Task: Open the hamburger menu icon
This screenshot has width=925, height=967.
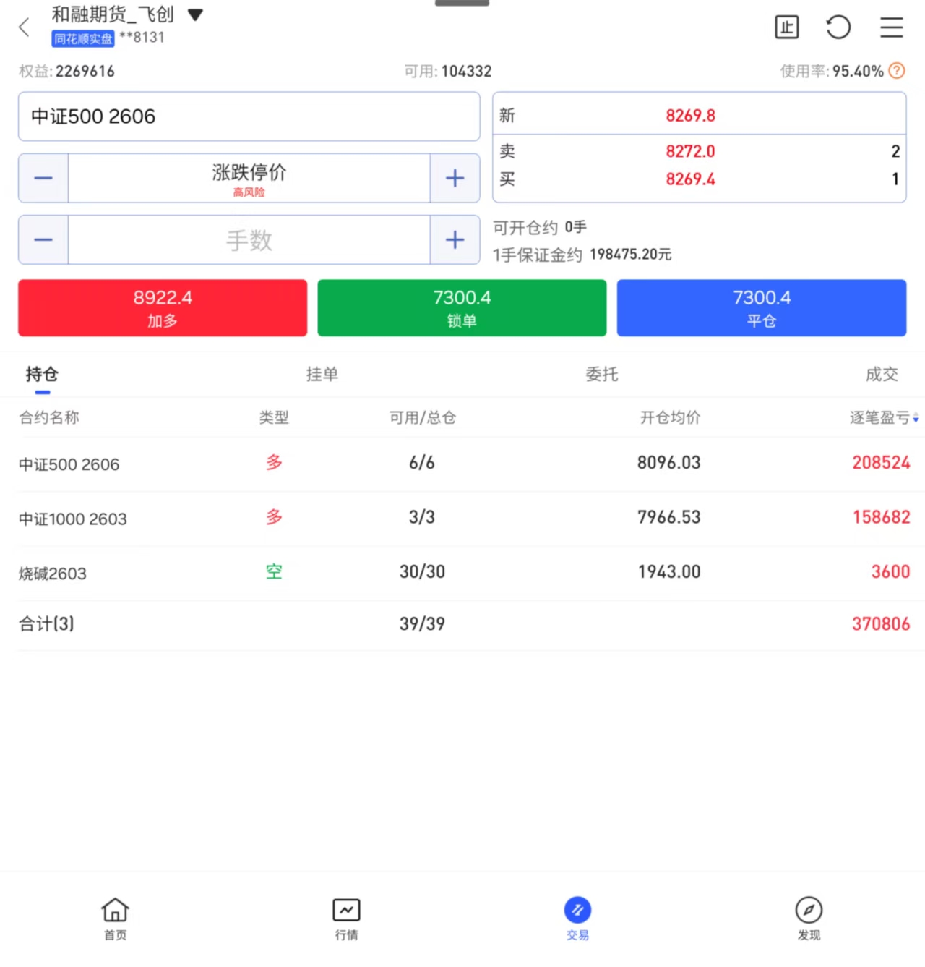Action: [891, 27]
